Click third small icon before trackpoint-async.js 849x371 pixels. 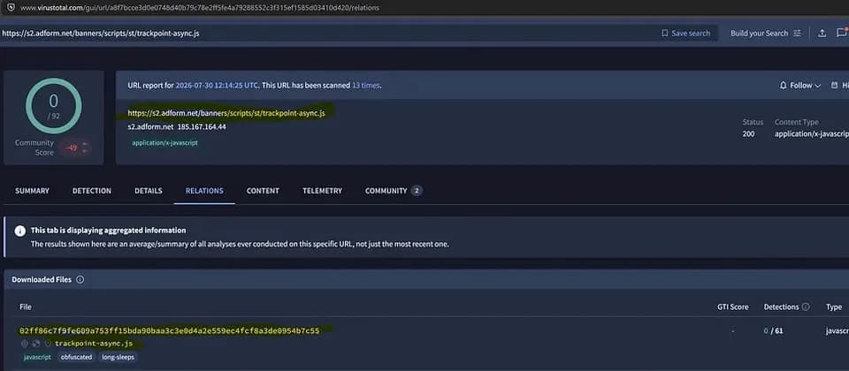48,344
